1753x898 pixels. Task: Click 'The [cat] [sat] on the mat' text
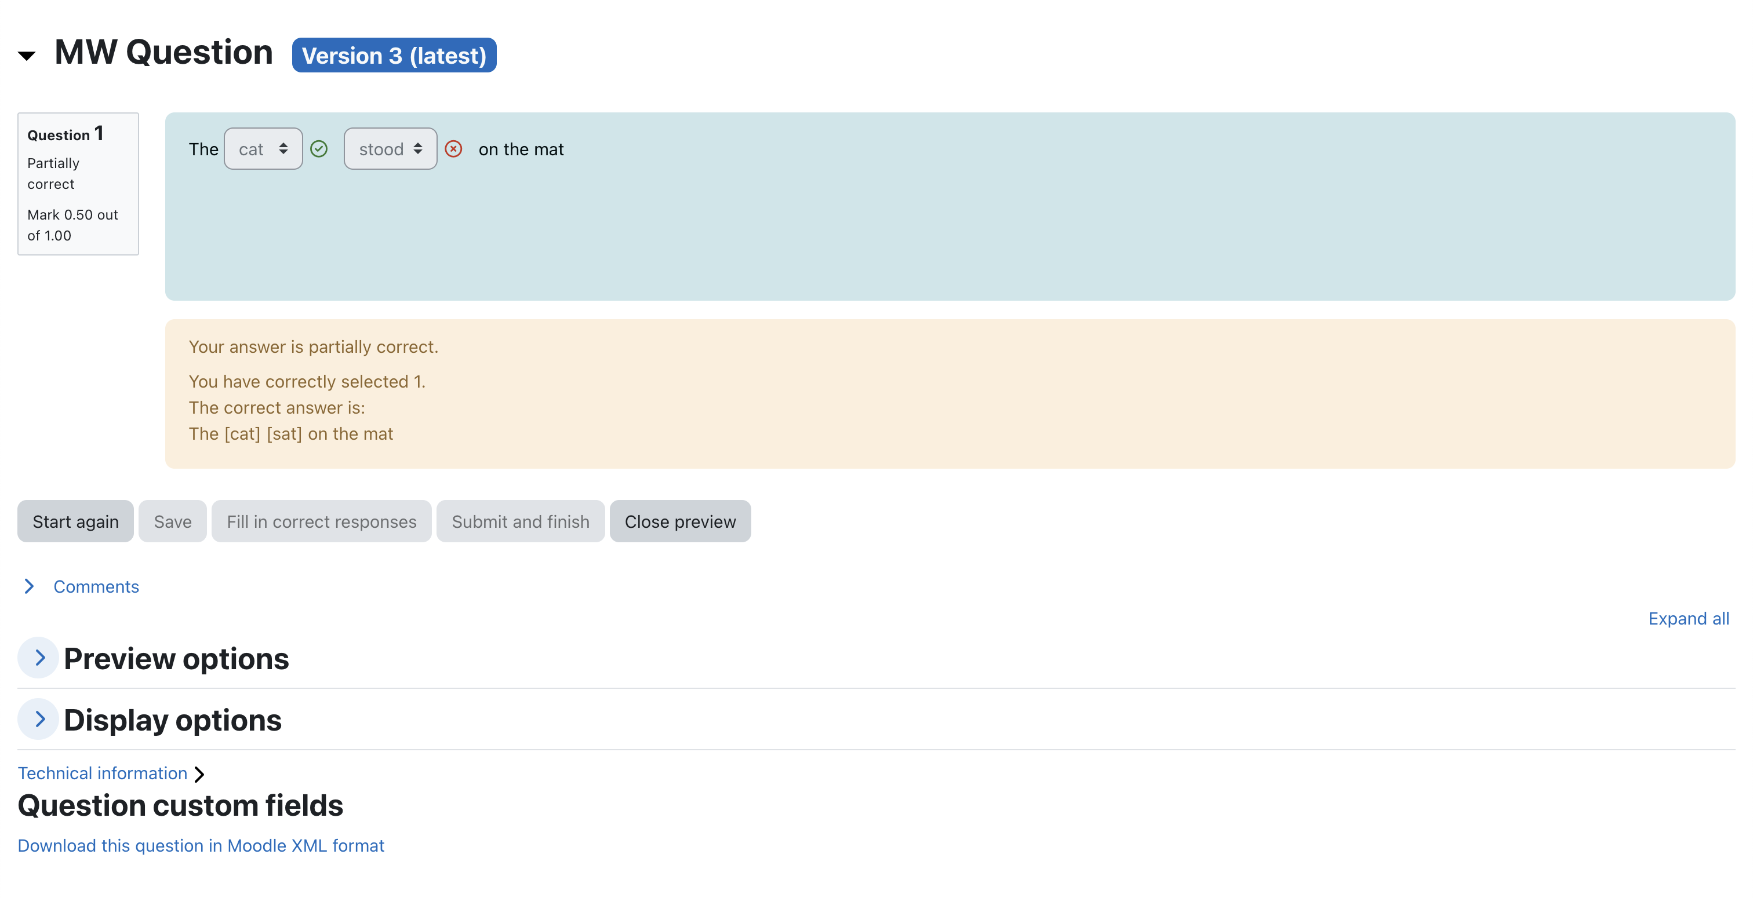(290, 434)
